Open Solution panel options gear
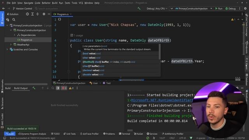Viewport: 249px width, 140px height. tap(44, 14)
